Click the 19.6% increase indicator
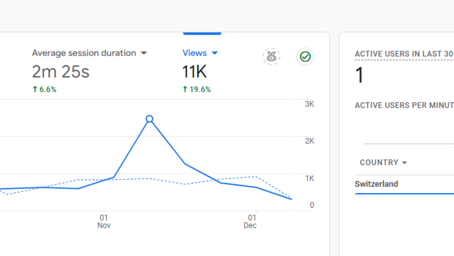Image resolution: width=454 pixels, height=256 pixels. pyautogui.click(x=197, y=90)
